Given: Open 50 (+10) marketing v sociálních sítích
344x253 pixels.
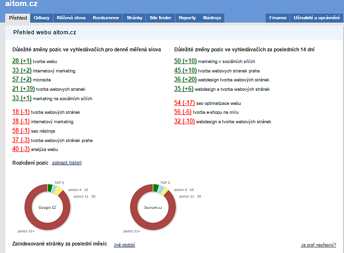Looking at the screenshot, I should (185, 61).
